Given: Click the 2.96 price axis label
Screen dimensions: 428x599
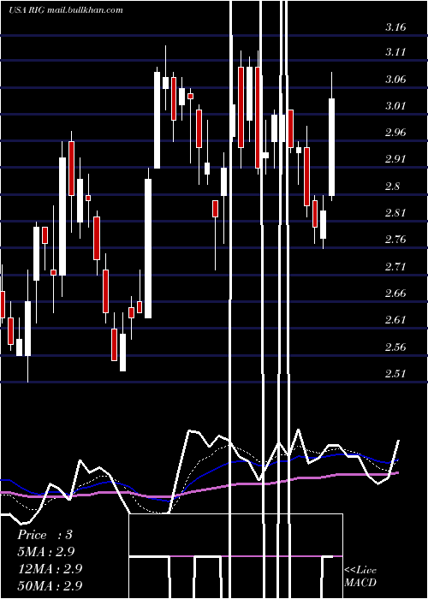Looking at the screenshot, I should 395,133.
